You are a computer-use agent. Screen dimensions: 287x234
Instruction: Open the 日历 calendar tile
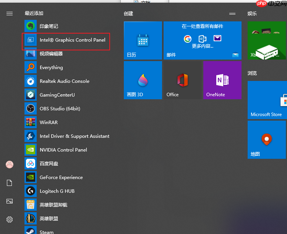coord(143,40)
